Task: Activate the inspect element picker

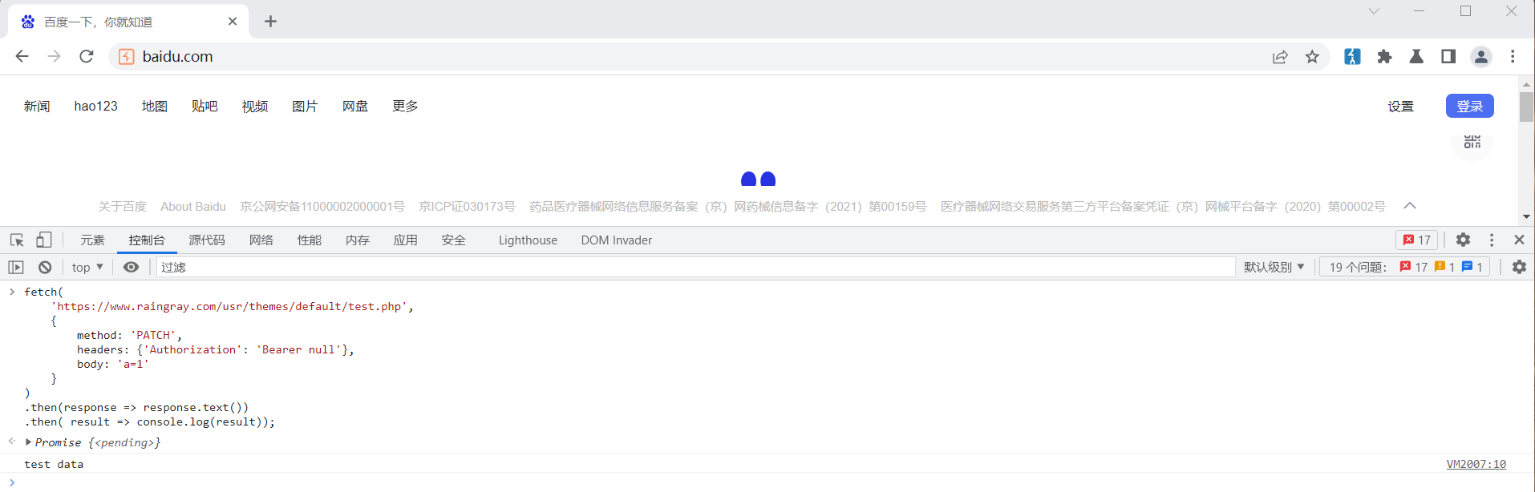Action: (17, 240)
